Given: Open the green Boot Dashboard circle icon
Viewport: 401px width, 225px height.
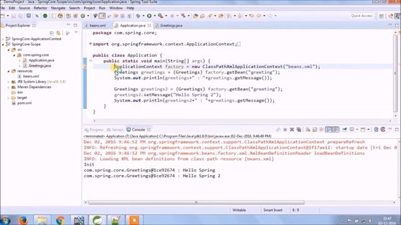Looking at the screenshot, I should pyautogui.click(x=45, y=16).
